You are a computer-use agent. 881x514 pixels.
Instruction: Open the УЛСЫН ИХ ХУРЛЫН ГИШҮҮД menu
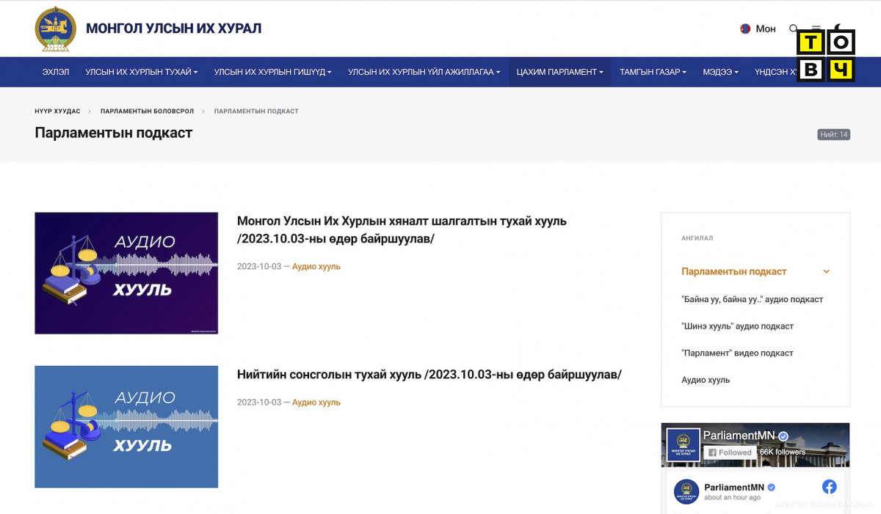point(272,72)
